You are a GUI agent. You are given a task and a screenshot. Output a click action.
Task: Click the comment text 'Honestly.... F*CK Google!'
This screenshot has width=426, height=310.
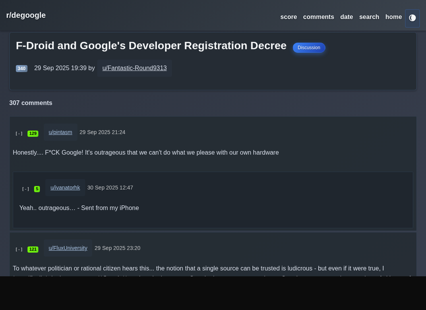pos(48,153)
